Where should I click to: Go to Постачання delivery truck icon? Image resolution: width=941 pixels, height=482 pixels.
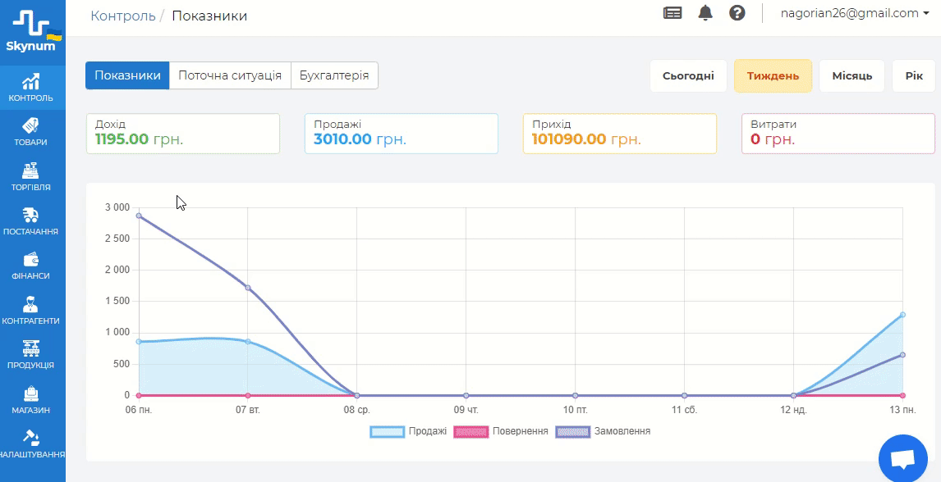click(x=31, y=216)
